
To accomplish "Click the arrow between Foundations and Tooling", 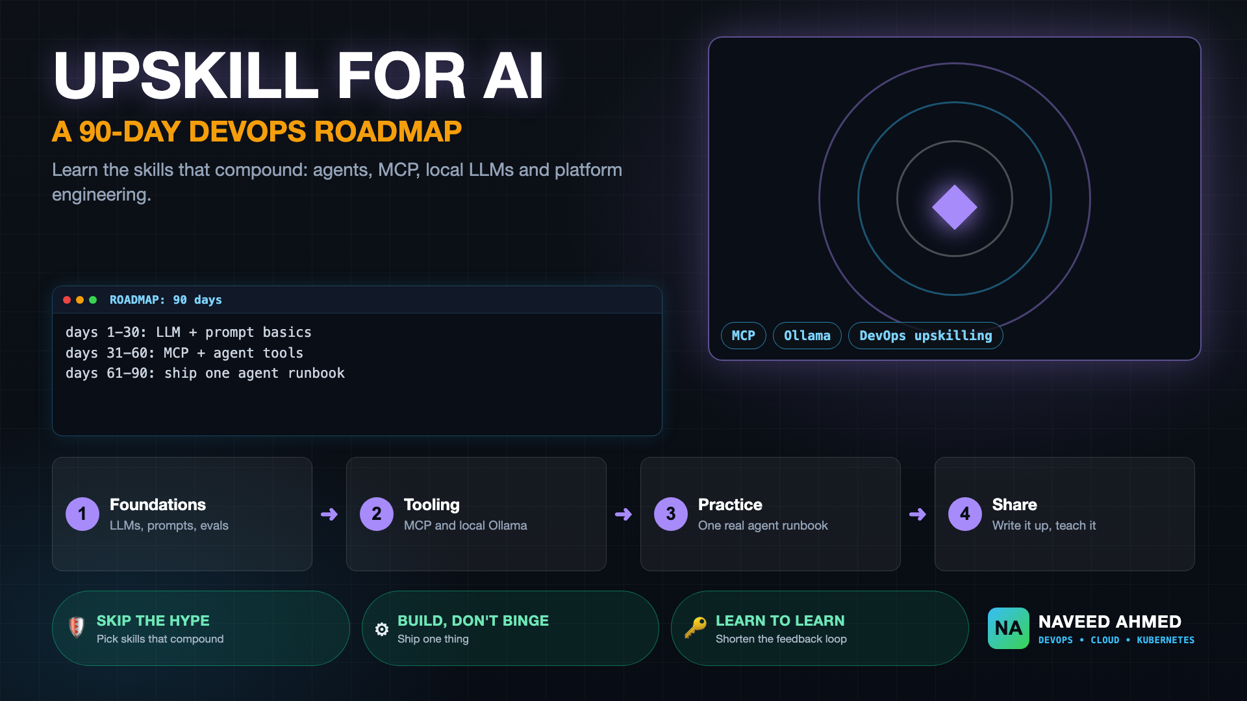I will coord(329,515).
